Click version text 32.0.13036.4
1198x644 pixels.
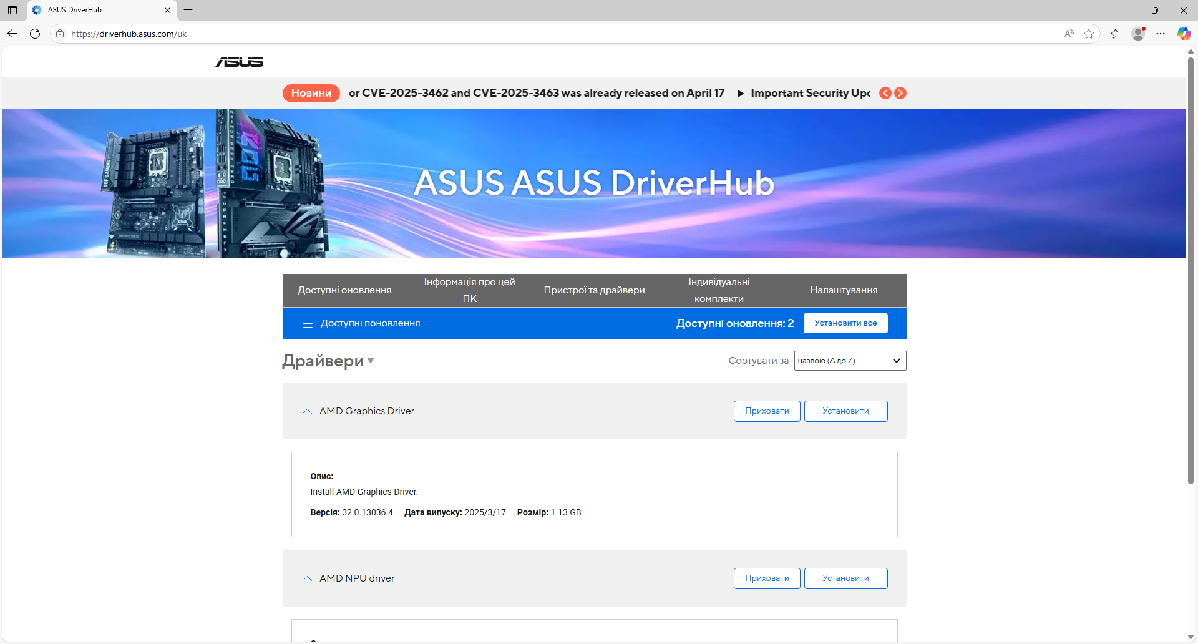(368, 512)
